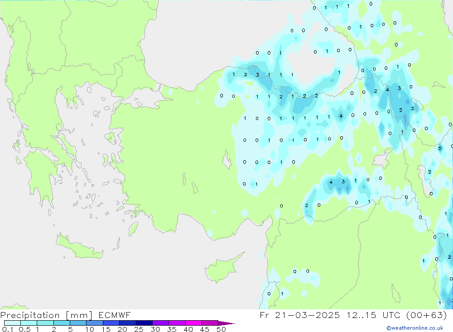Screen dimensions: 453x332
Task: Click the '10' legend scale label
Action: (x=90, y=329)
